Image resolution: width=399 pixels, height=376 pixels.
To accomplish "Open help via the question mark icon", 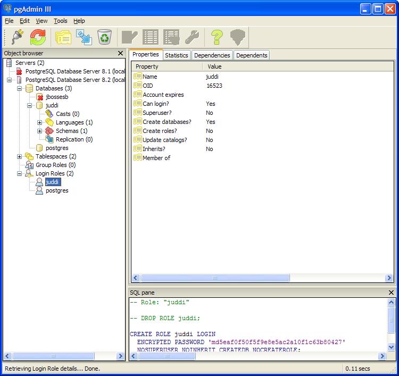I will click(217, 37).
